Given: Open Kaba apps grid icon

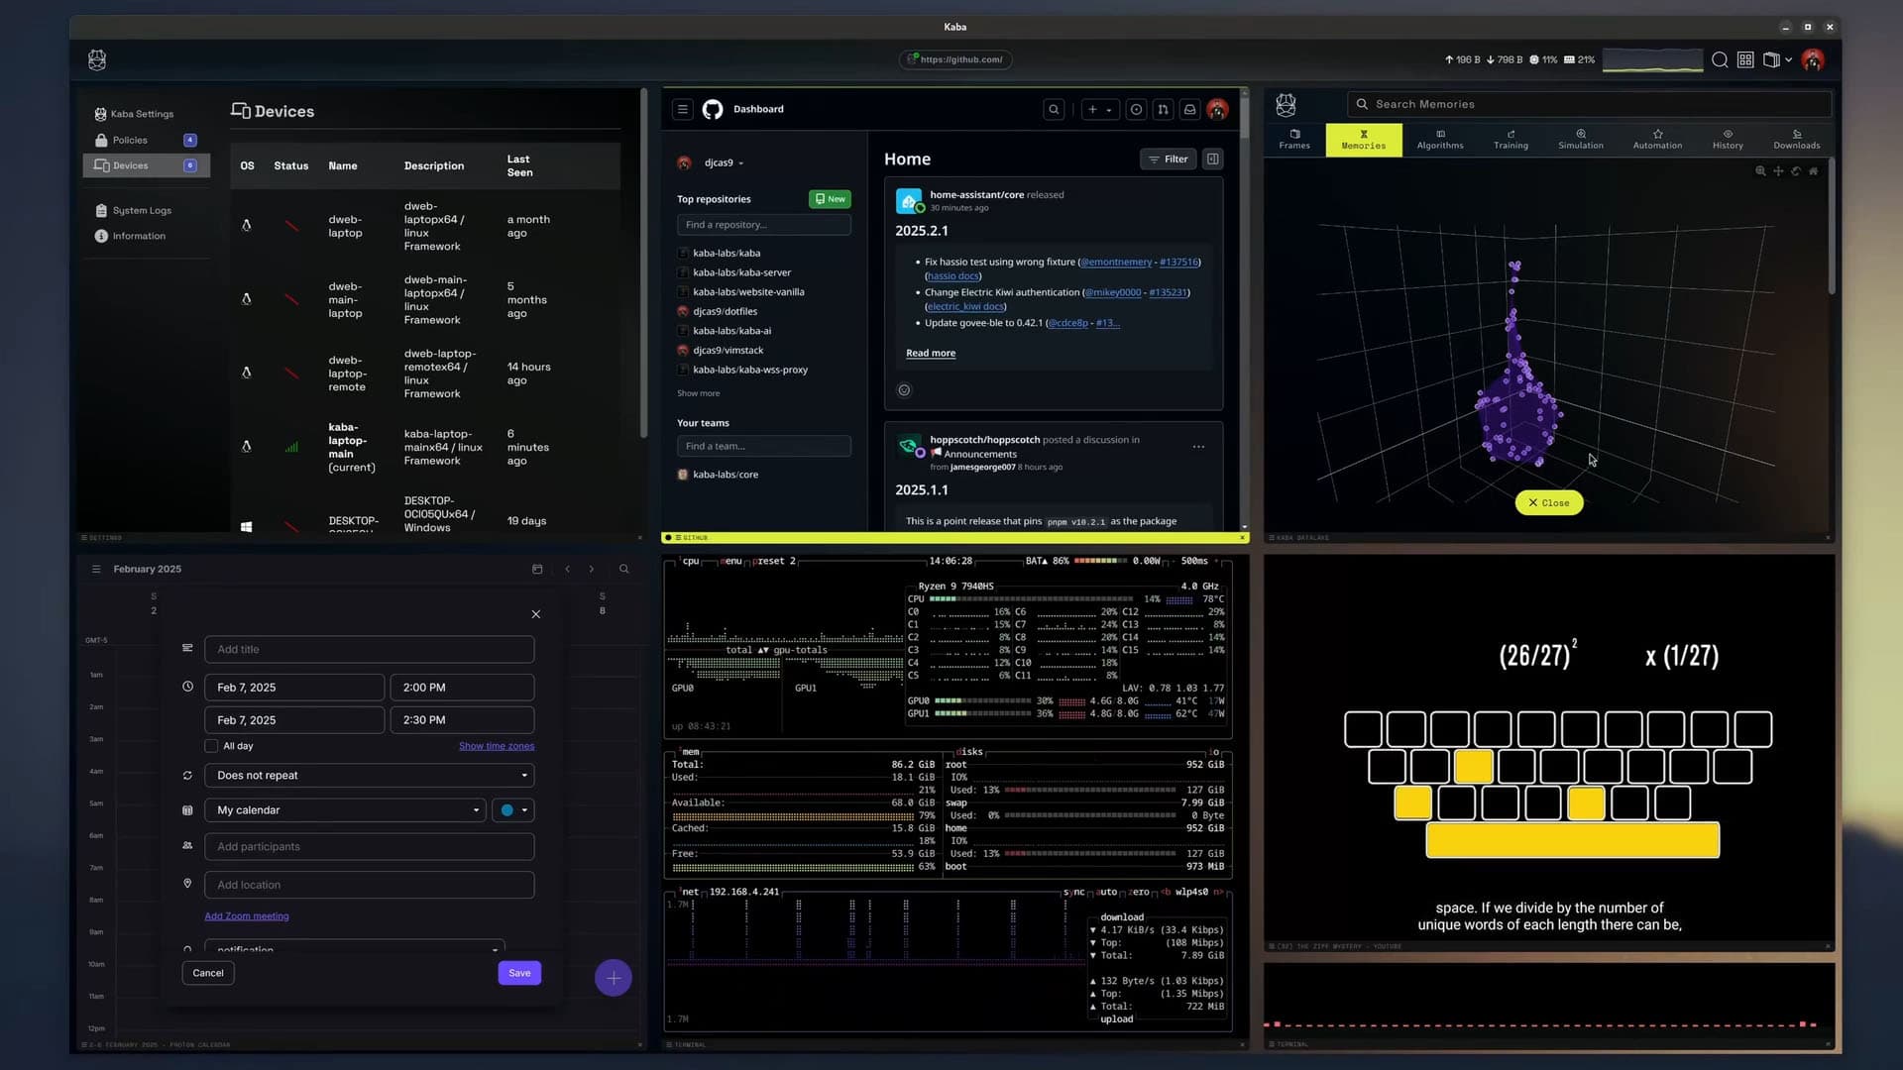Looking at the screenshot, I should [1745, 60].
